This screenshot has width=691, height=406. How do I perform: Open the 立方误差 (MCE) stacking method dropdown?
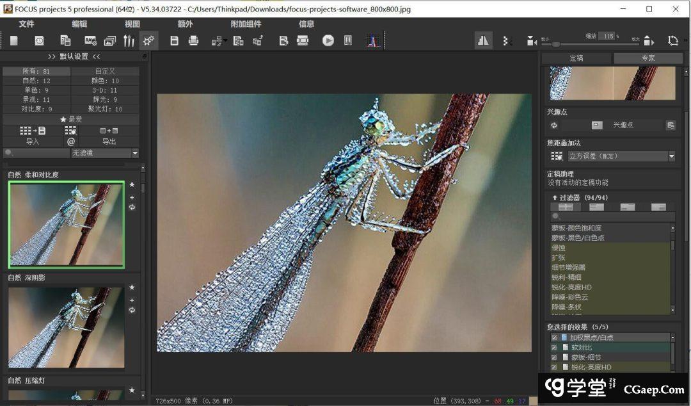pyautogui.click(x=671, y=156)
